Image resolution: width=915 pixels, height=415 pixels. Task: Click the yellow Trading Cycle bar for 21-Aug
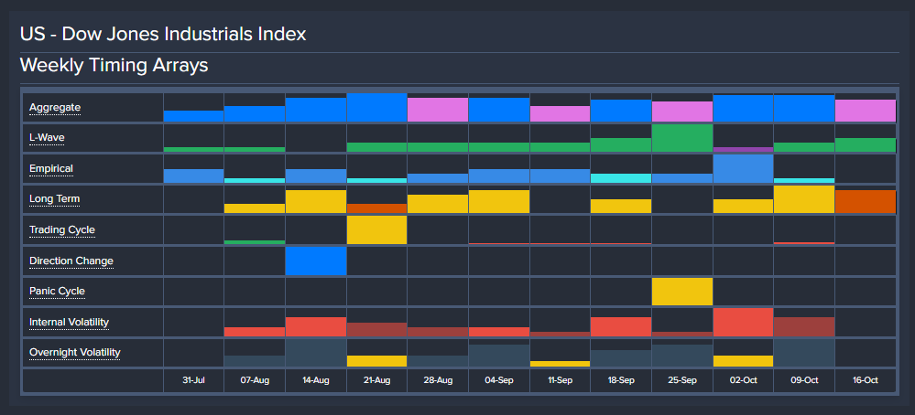click(x=376, y=230)
